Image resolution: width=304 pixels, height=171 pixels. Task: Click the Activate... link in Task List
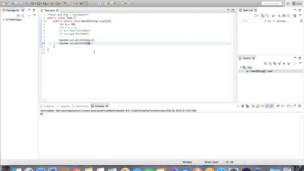tap(282, 21)
